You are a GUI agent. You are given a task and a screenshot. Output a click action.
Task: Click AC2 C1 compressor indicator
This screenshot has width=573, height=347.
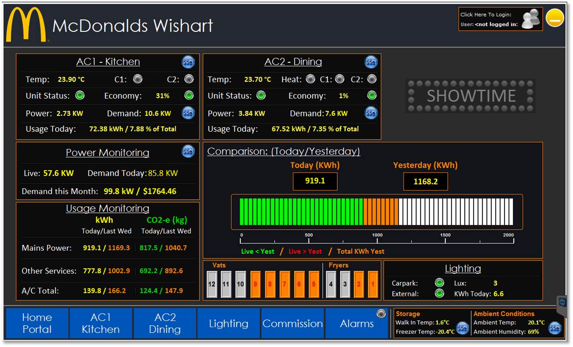click(x=340, y=79)
